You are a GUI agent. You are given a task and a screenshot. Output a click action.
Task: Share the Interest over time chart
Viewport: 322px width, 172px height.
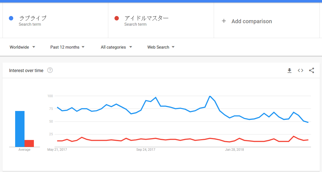point(312,70)
